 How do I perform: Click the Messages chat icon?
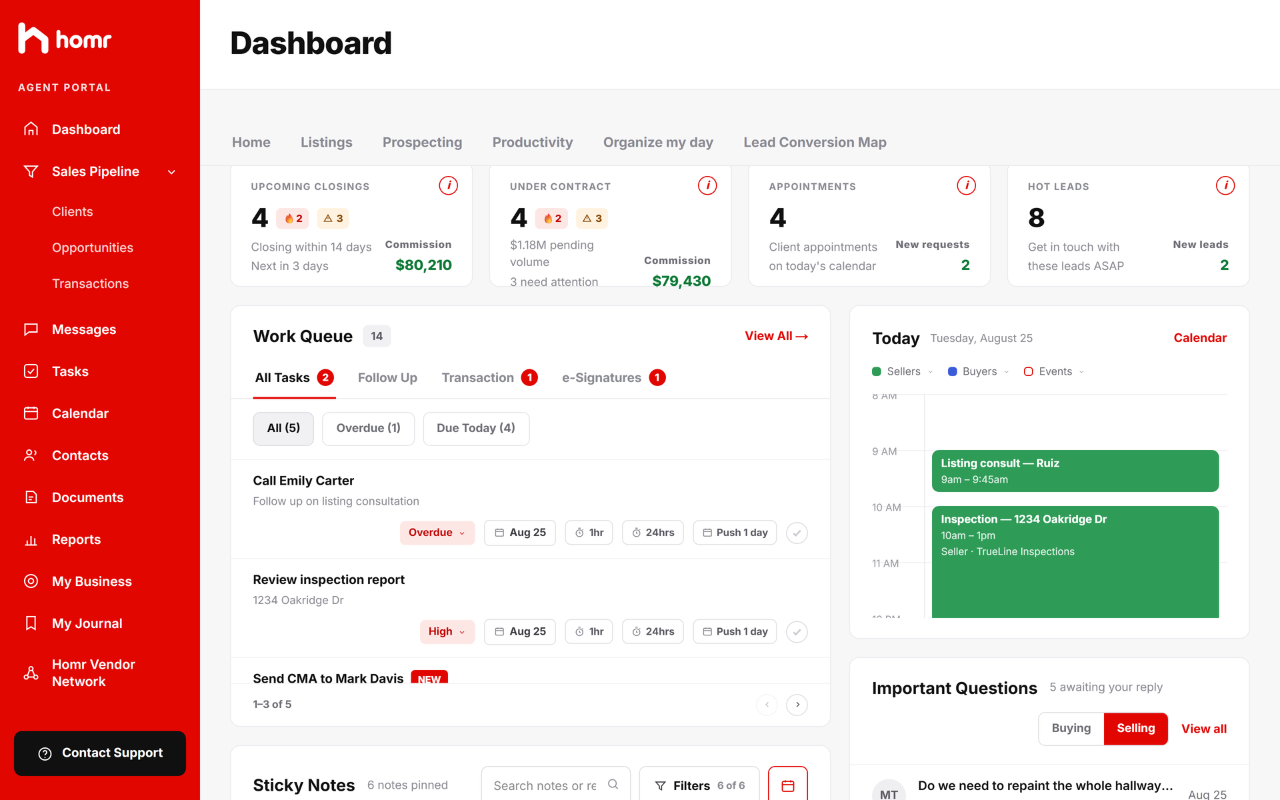[31, 329]
